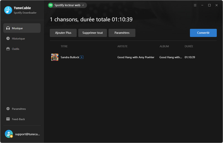Minimize the TuneCable window
Screen dimensions: 223x143
pyautogui.click(x=202, y=5)
